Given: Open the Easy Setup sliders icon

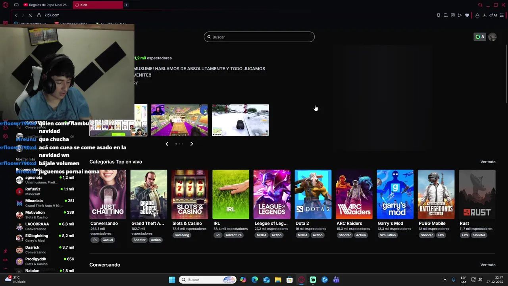Looking at the screenshot, I should click(x=502, y=15).
